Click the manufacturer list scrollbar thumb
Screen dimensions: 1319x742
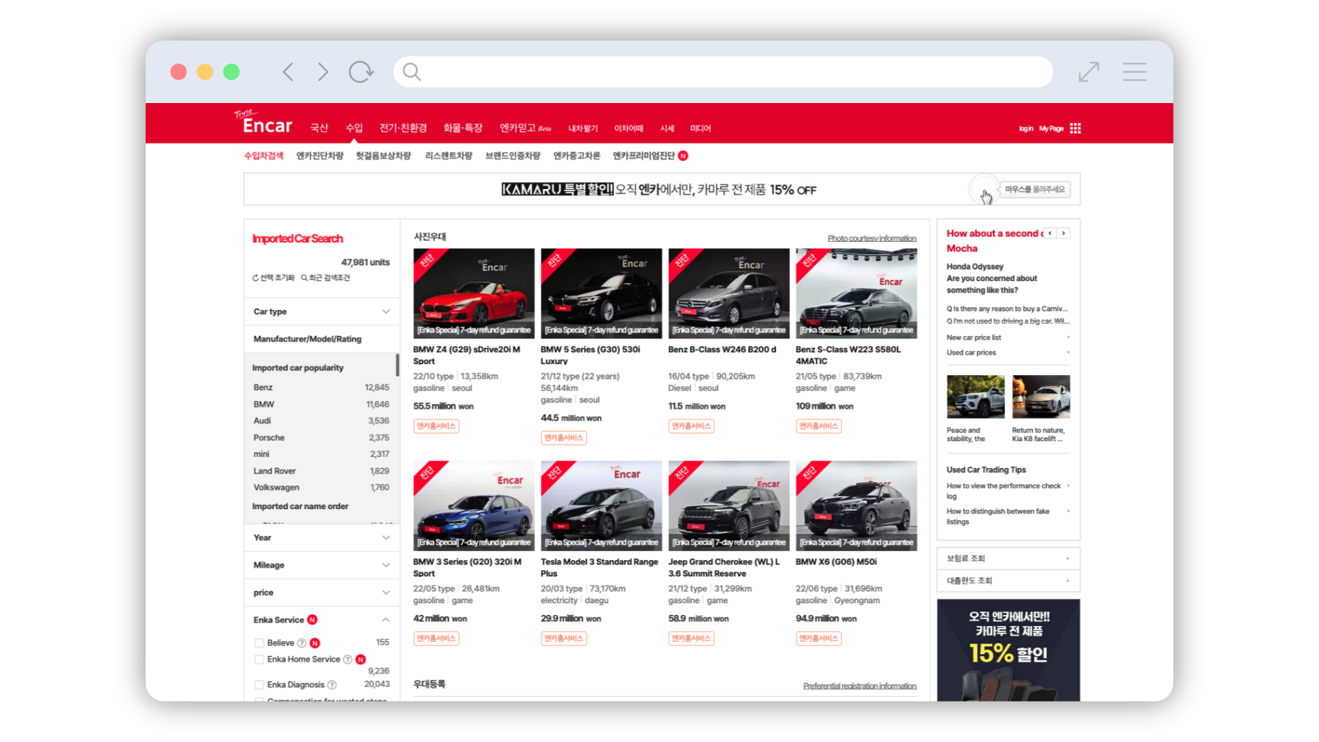(397, 365)
